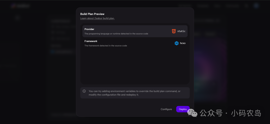
Task: Deploy the project with the purple button
Action: [183, 109]
